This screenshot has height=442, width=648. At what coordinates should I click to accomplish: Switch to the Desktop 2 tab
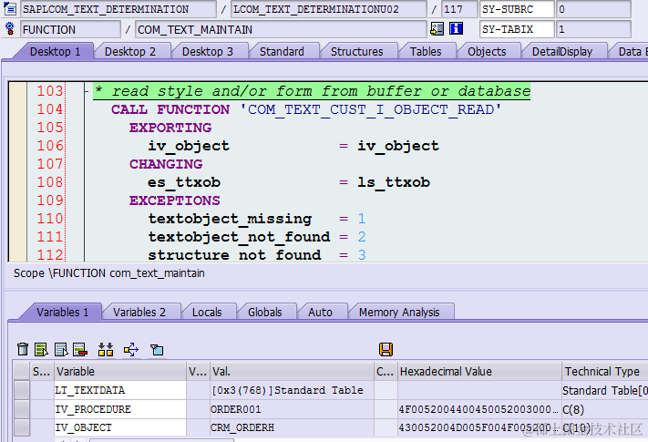tap(130, 52)
